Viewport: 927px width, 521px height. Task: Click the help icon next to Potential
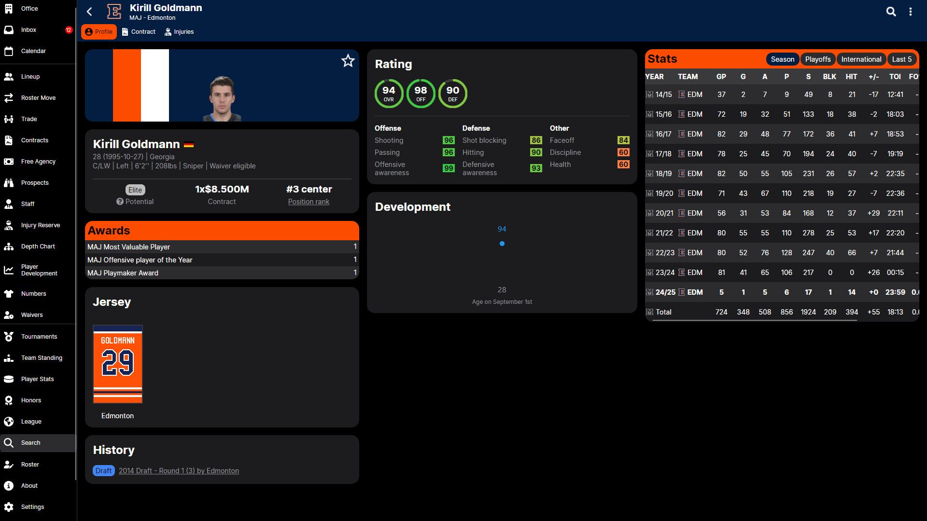pyautogui.click(x=120, y=202)
